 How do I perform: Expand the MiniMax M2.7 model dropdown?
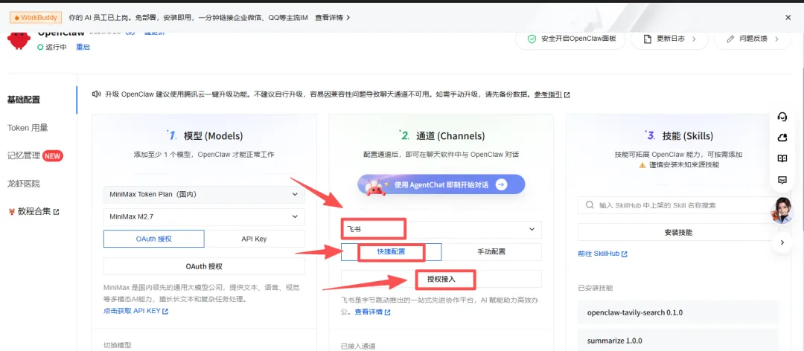coord(204,216)
